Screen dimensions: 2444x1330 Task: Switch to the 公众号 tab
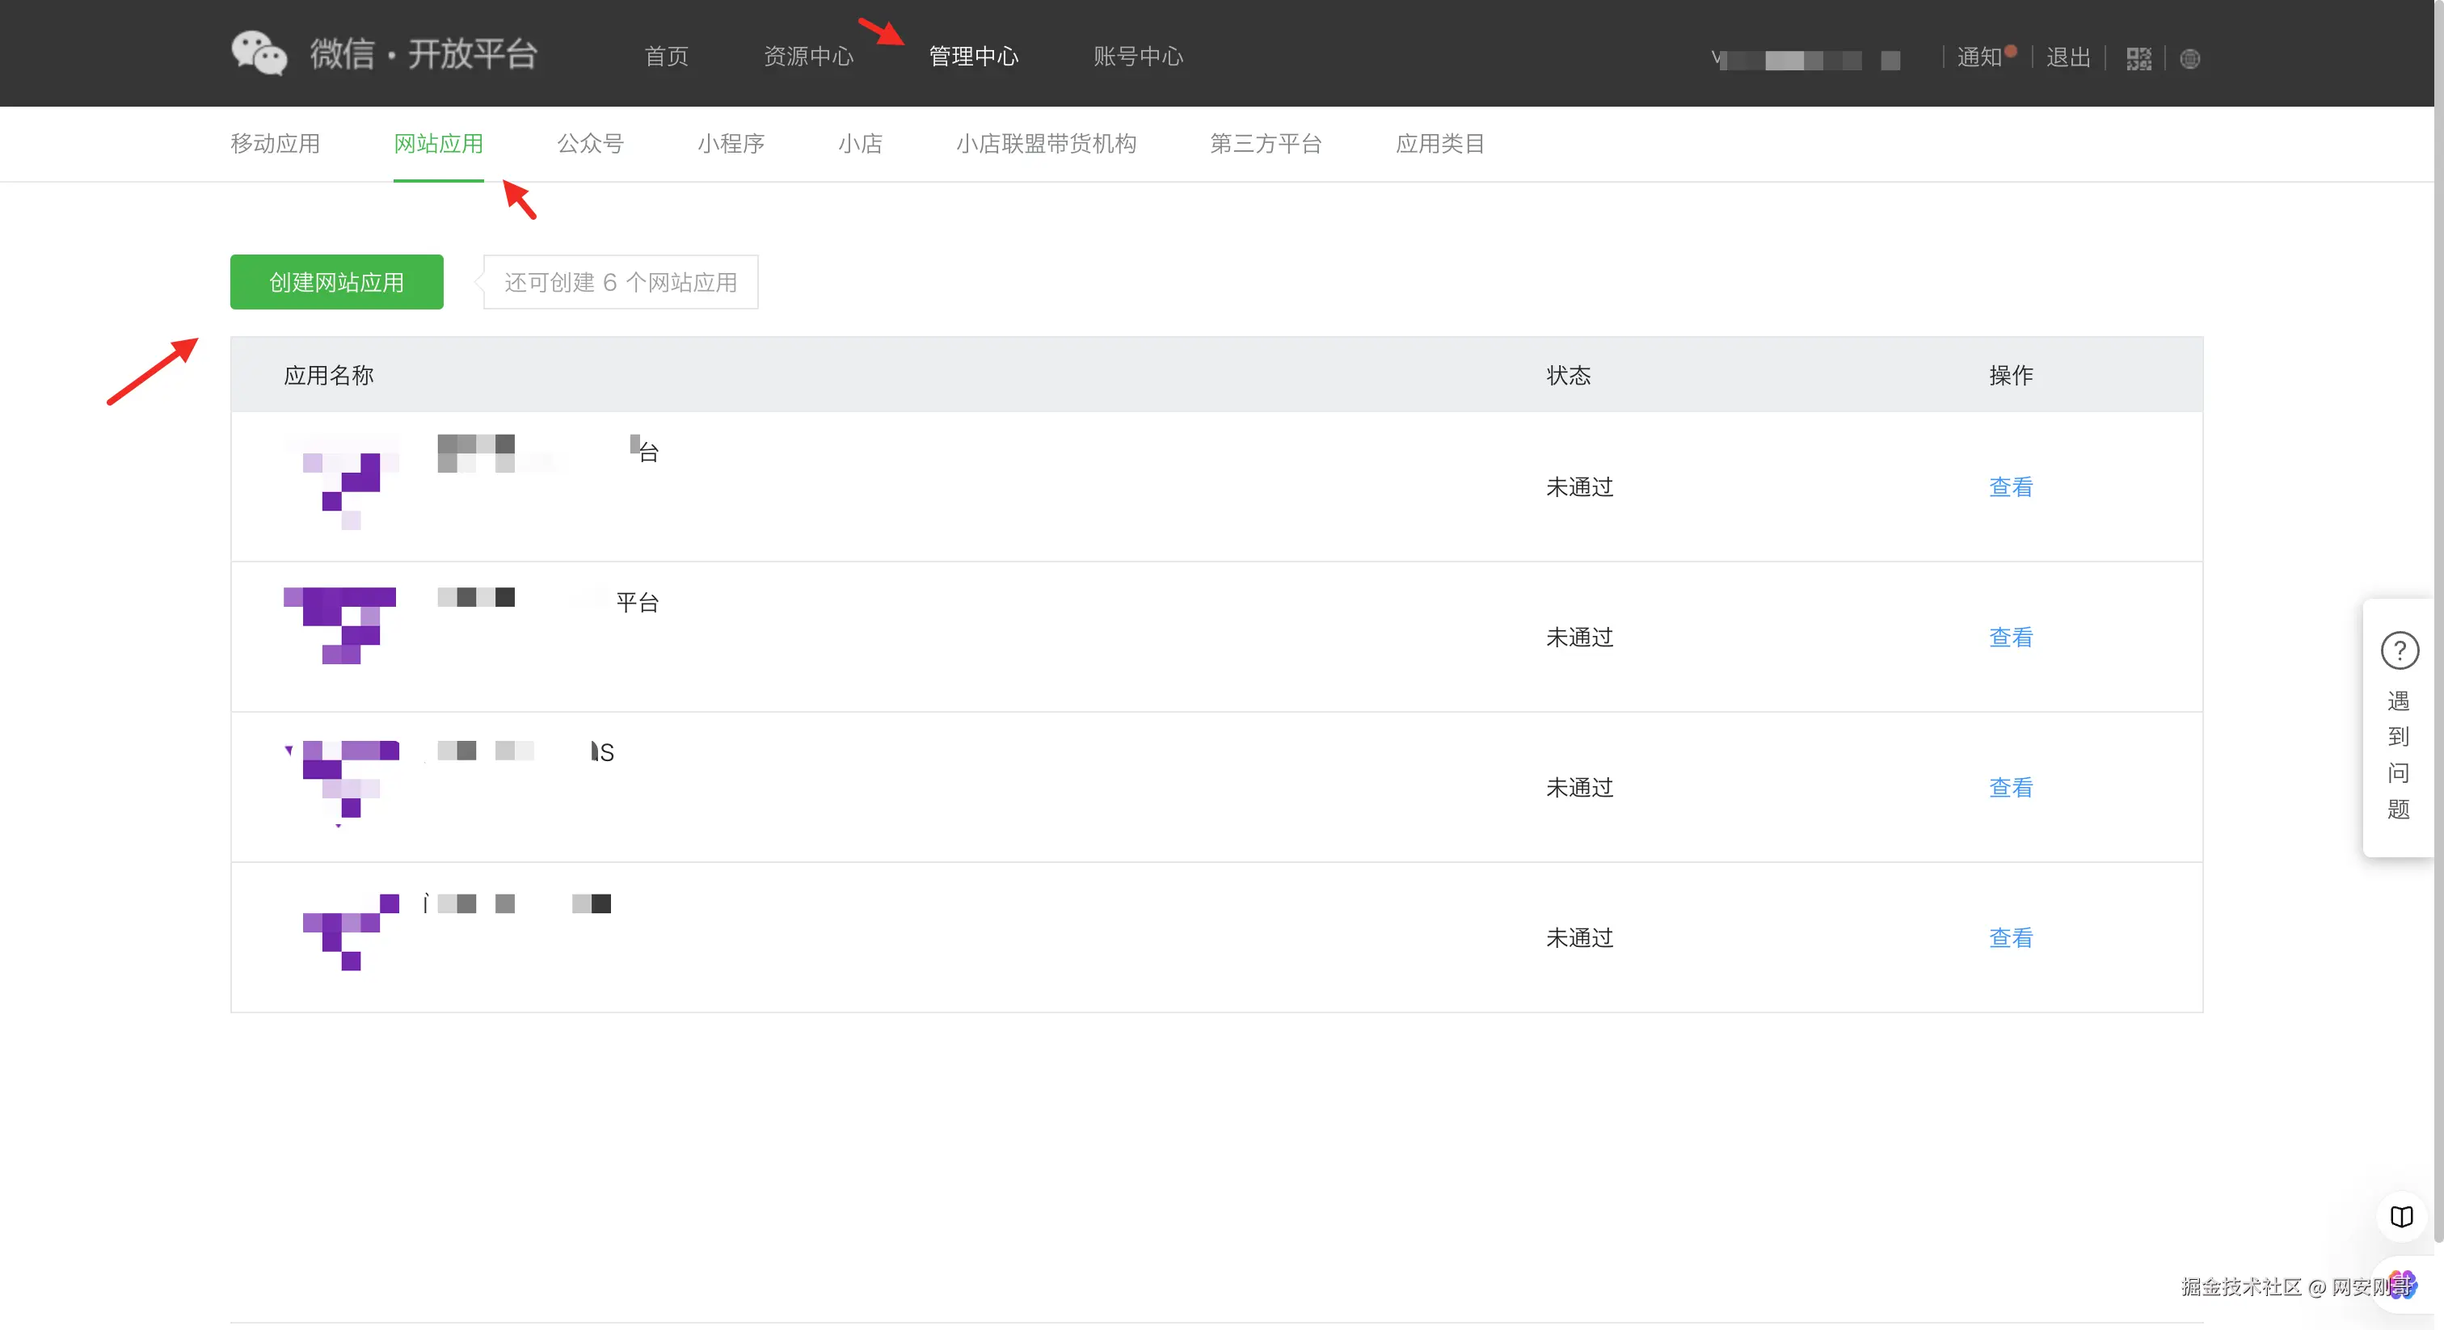point(589,143)
